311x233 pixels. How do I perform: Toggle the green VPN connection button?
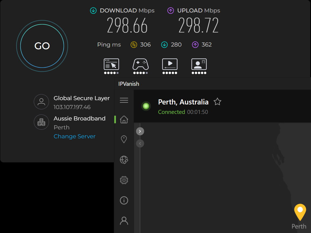click(x=146, y=106)
